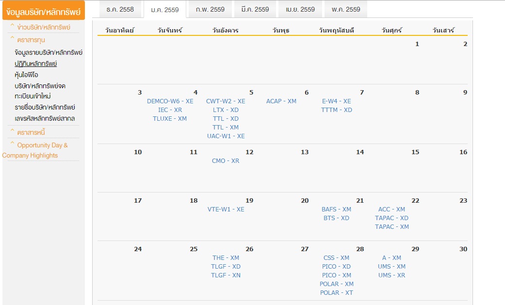Open the TTL - XM calendar entry
This screenshot has width=505, height=305.
point(226,127)
